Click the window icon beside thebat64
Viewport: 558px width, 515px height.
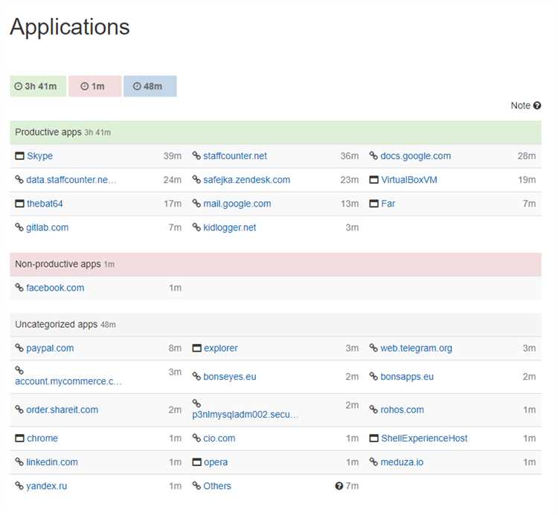19,204
